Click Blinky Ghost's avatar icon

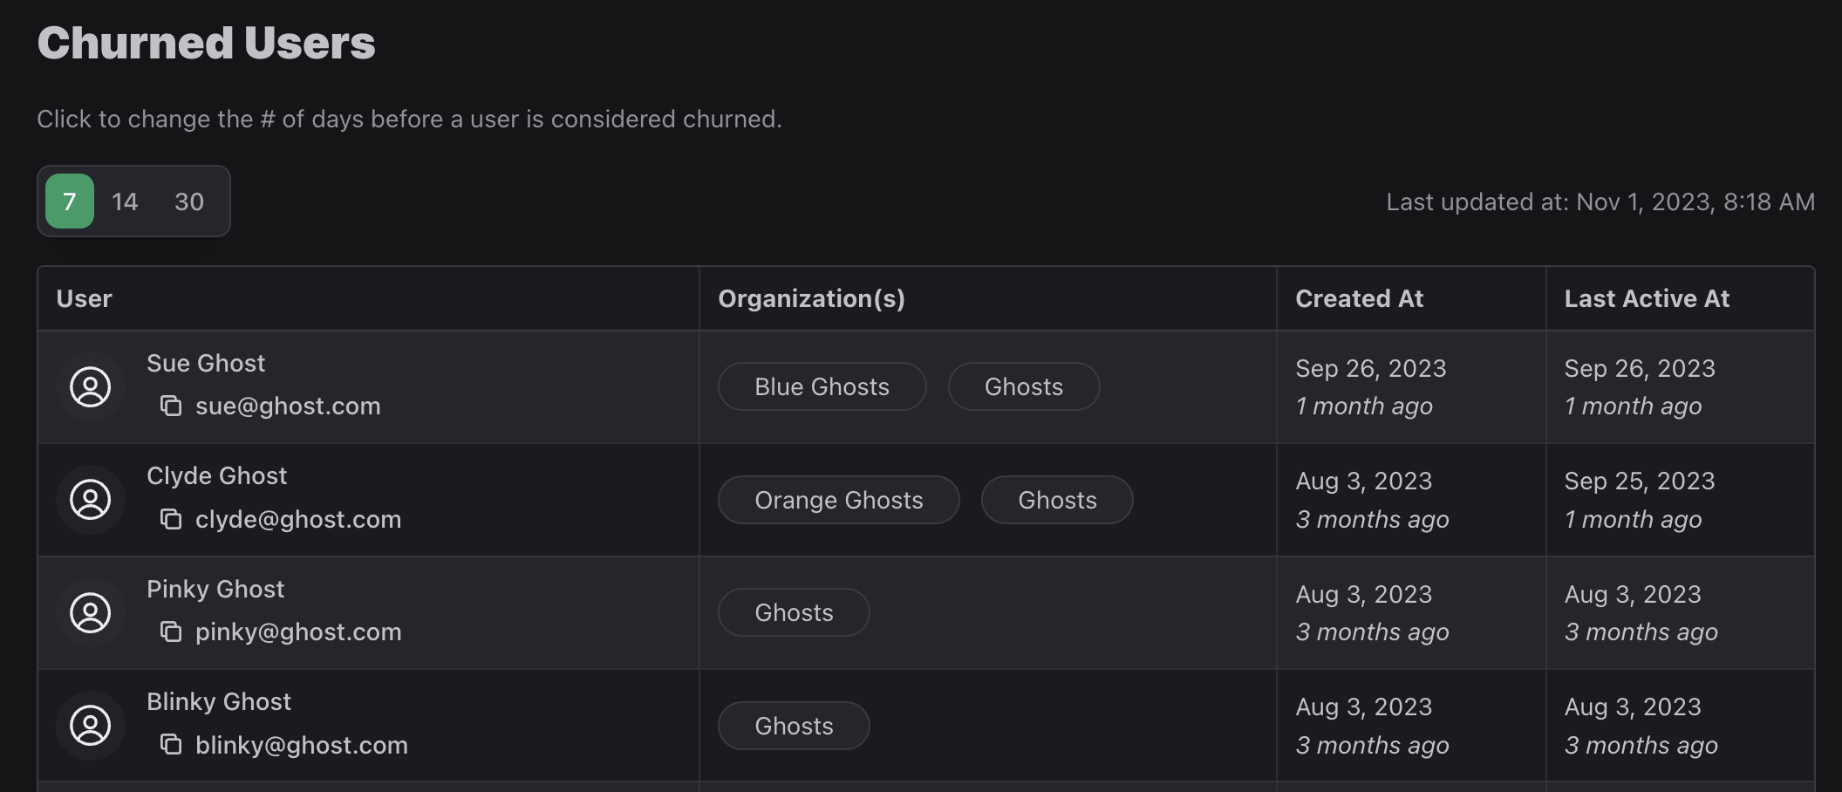click(91, 726)
